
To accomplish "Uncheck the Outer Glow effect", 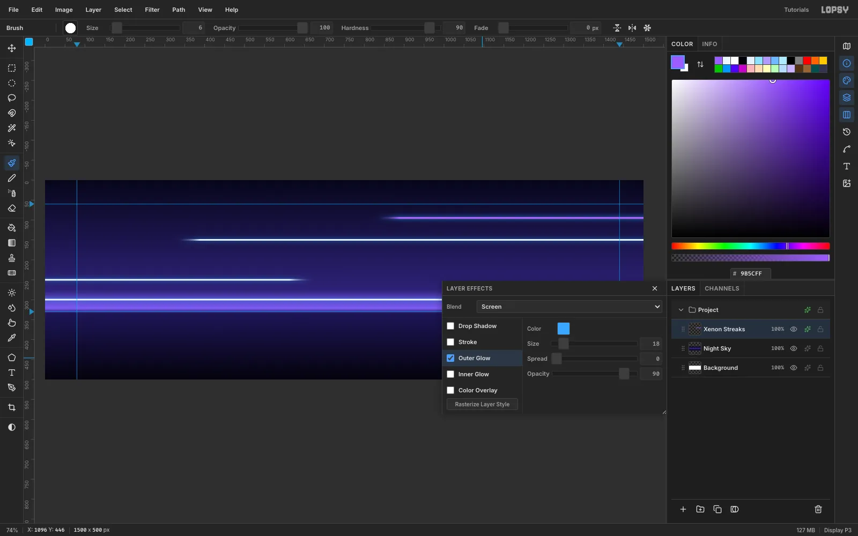I will coord(450,358).
